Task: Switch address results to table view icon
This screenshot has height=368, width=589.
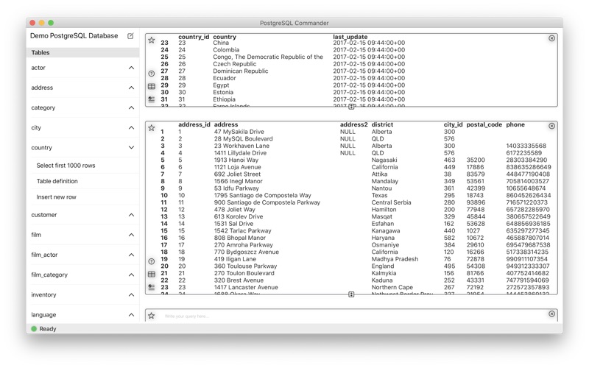Action: point(152,274)
